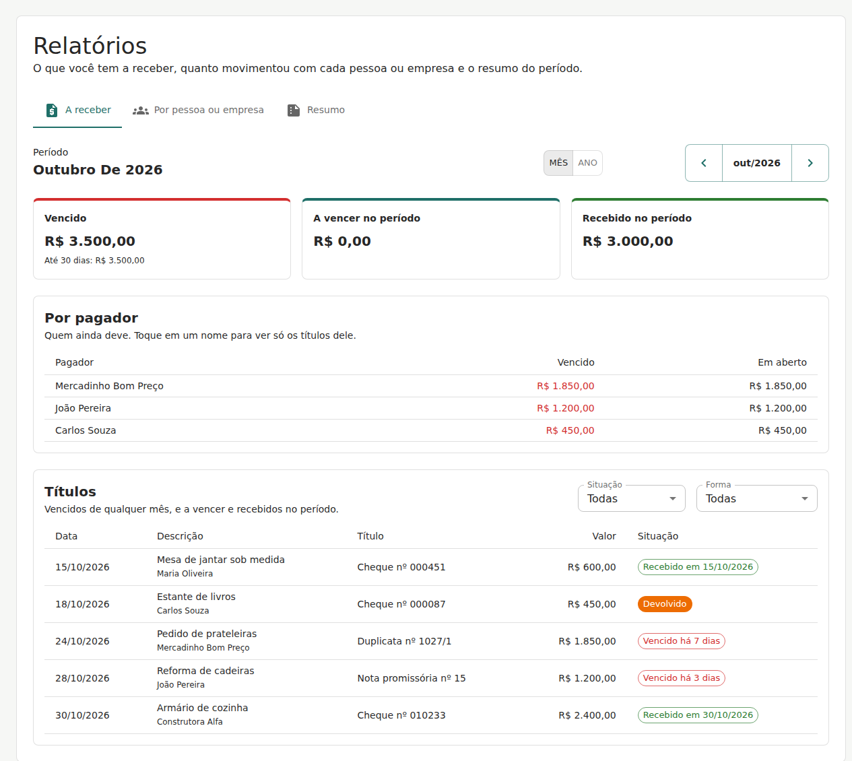Screen dimensions: 852x761
Task: Click the Cheque nº 000087 title cell
Action: (x=401, y=604)
